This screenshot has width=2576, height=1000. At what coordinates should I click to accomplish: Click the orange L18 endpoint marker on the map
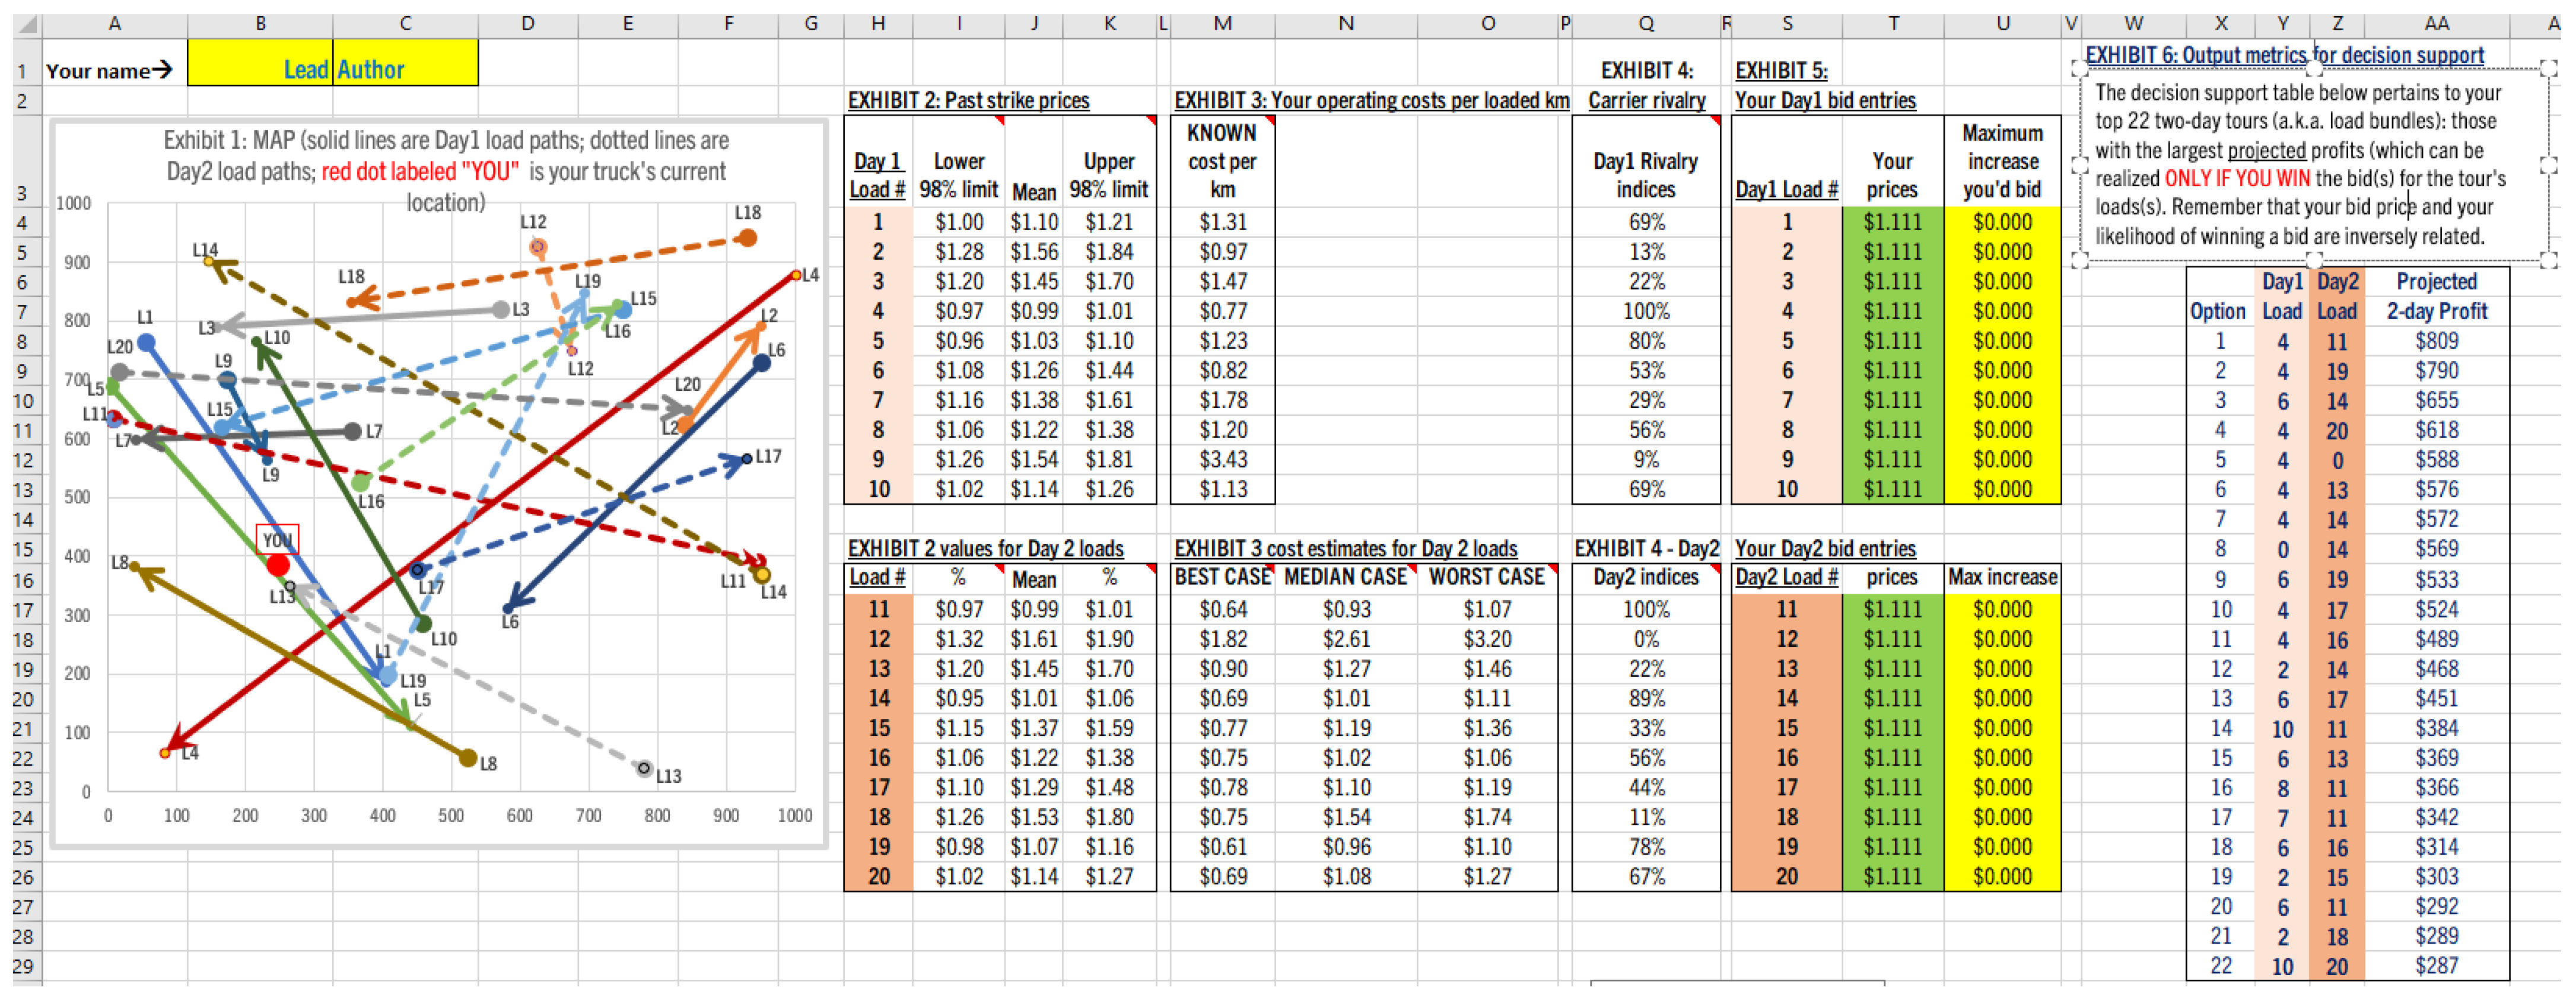click(747, 238)
